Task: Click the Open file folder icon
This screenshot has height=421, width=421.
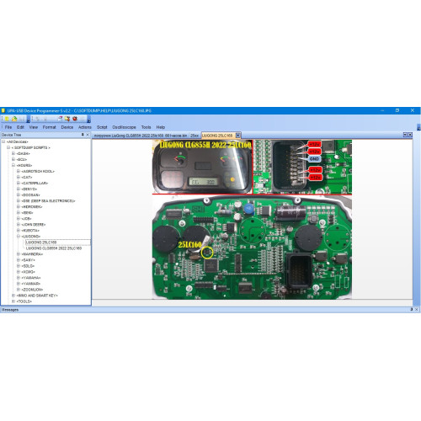Action: coord(14,119)
